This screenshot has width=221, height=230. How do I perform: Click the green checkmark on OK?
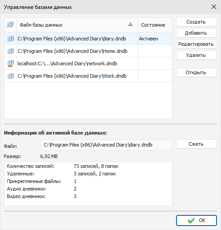pyautogui.click(x=191, y=221)
